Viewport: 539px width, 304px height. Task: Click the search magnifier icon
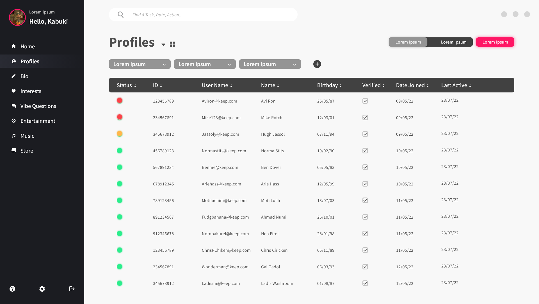point(121,15)
